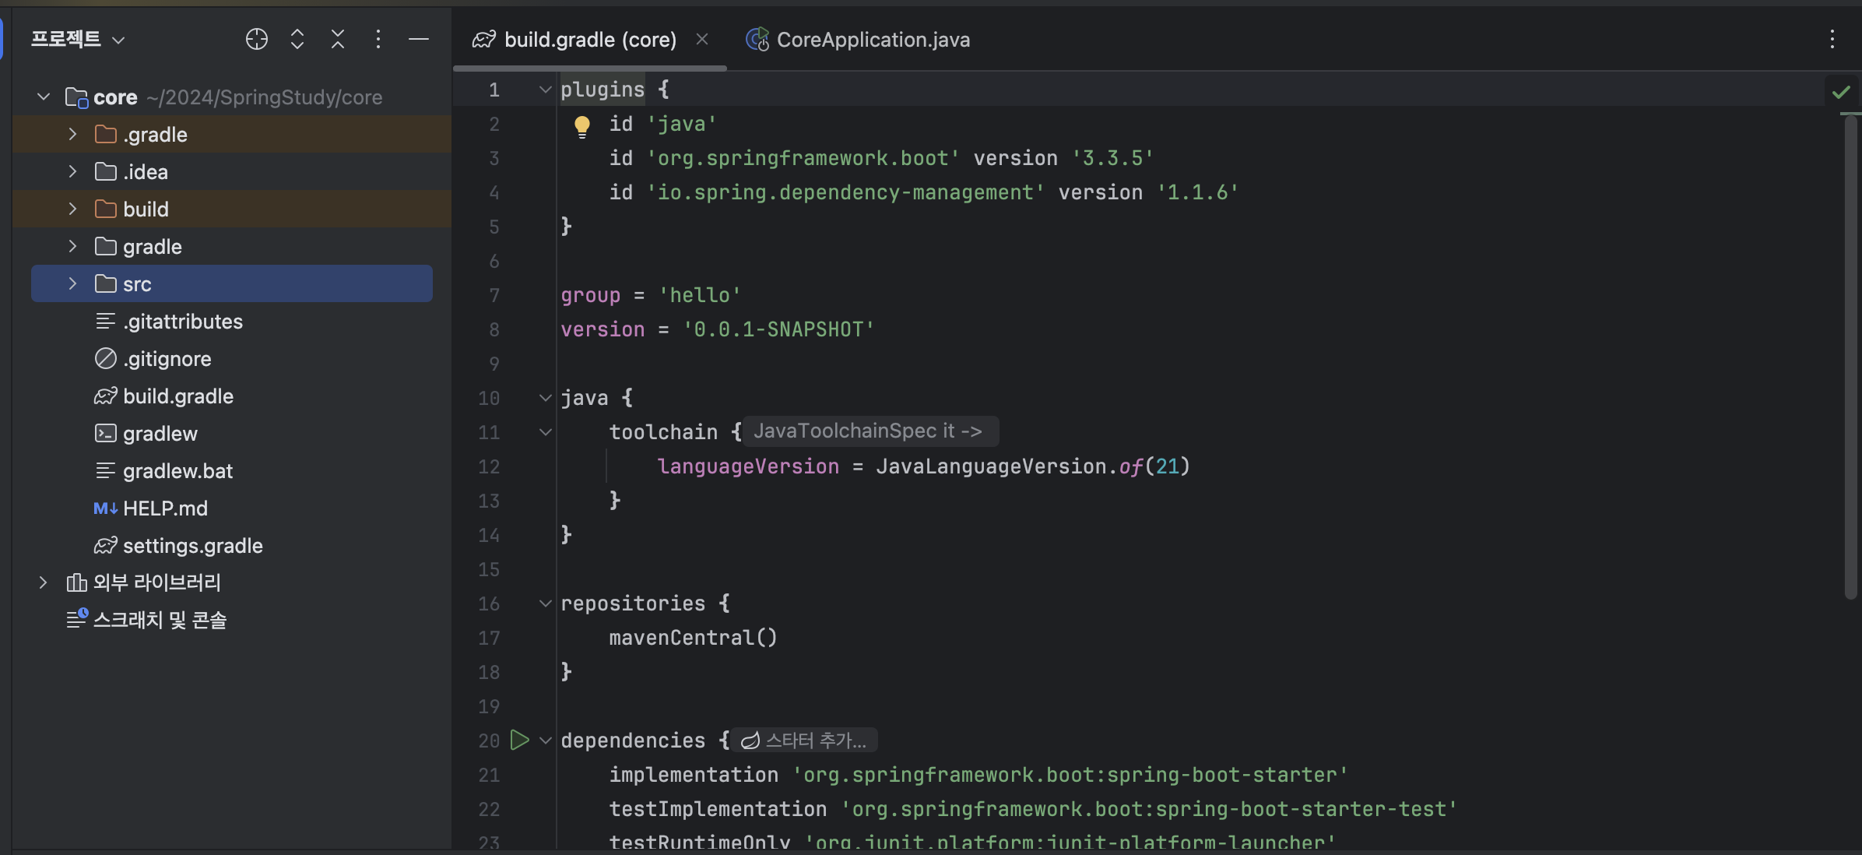Open settings.gradle in project tree

tap(192, 546)
